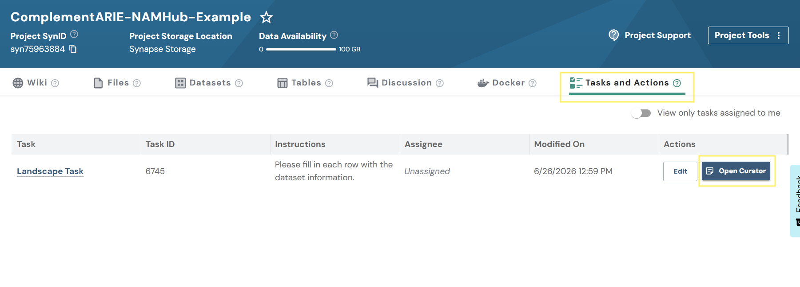Image resolution: width=800 pixels, height=287 pixels.
Task: Show help for Tasks and Actions
Action: (x=677, y=83)
